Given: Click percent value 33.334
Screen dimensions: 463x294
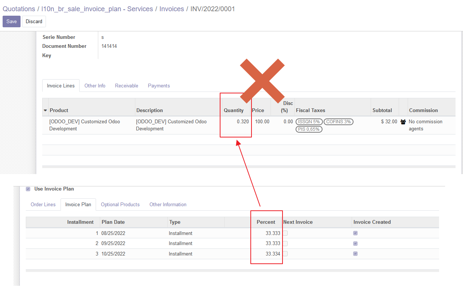Looking at the screenshot, I should tap(273, 254).
